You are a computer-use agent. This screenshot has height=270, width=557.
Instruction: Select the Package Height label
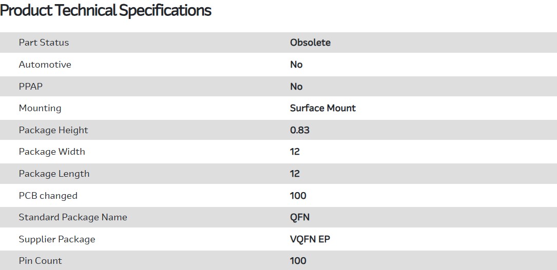(53, 130)
